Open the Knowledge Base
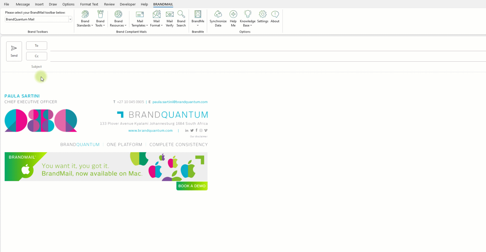Viewport: 486px width, 252px height. [247, 19]
